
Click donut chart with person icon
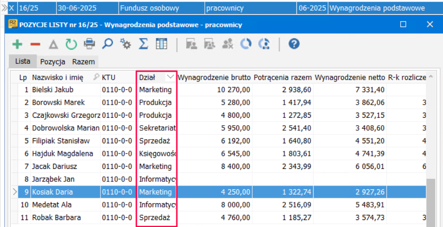tap(264, 44)
